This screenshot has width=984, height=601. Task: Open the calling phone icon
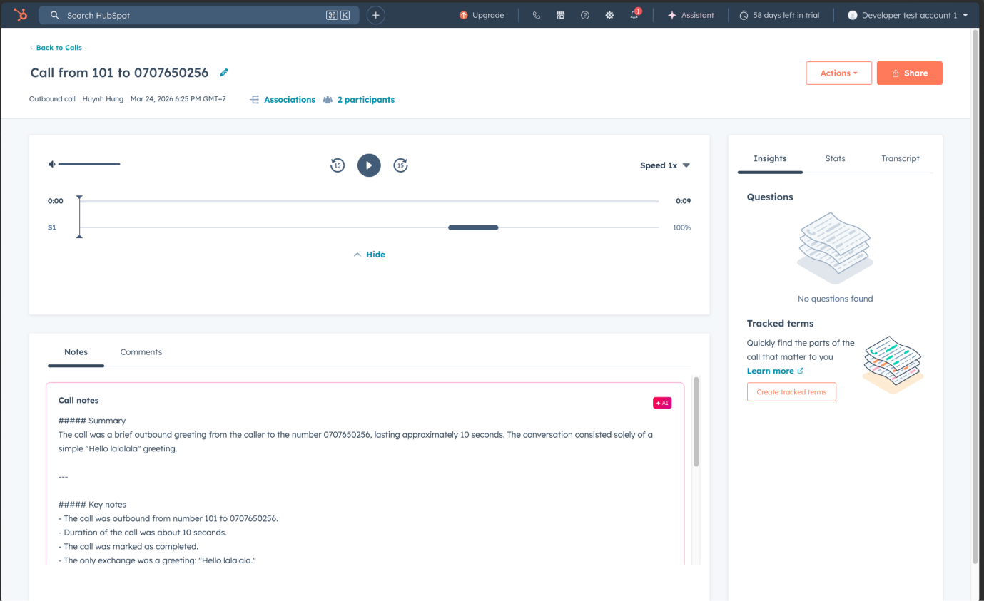pyautogui.click(x=537, y=15)
